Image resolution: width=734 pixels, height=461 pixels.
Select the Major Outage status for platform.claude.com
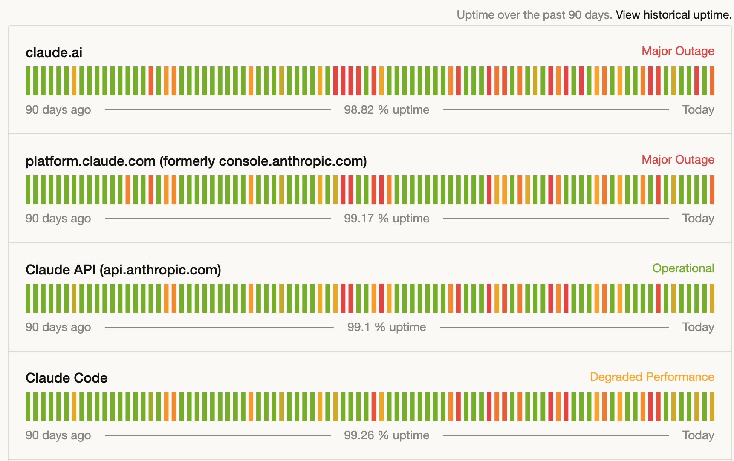click(678, 160)
